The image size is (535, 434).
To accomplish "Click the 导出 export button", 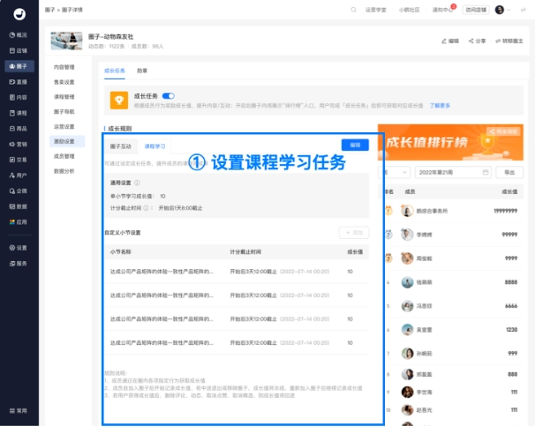I will [x=509, y=172].
